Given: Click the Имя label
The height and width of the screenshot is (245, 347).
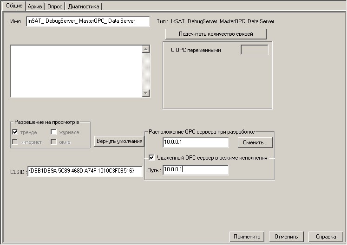Looking at the screenshot, I should coord(15,21).
